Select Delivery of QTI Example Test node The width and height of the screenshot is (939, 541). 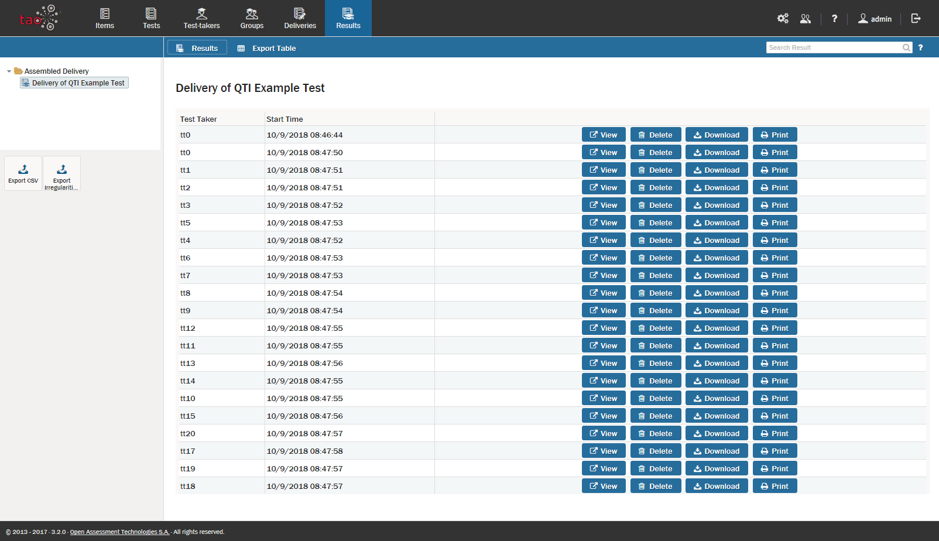(78, 83)
